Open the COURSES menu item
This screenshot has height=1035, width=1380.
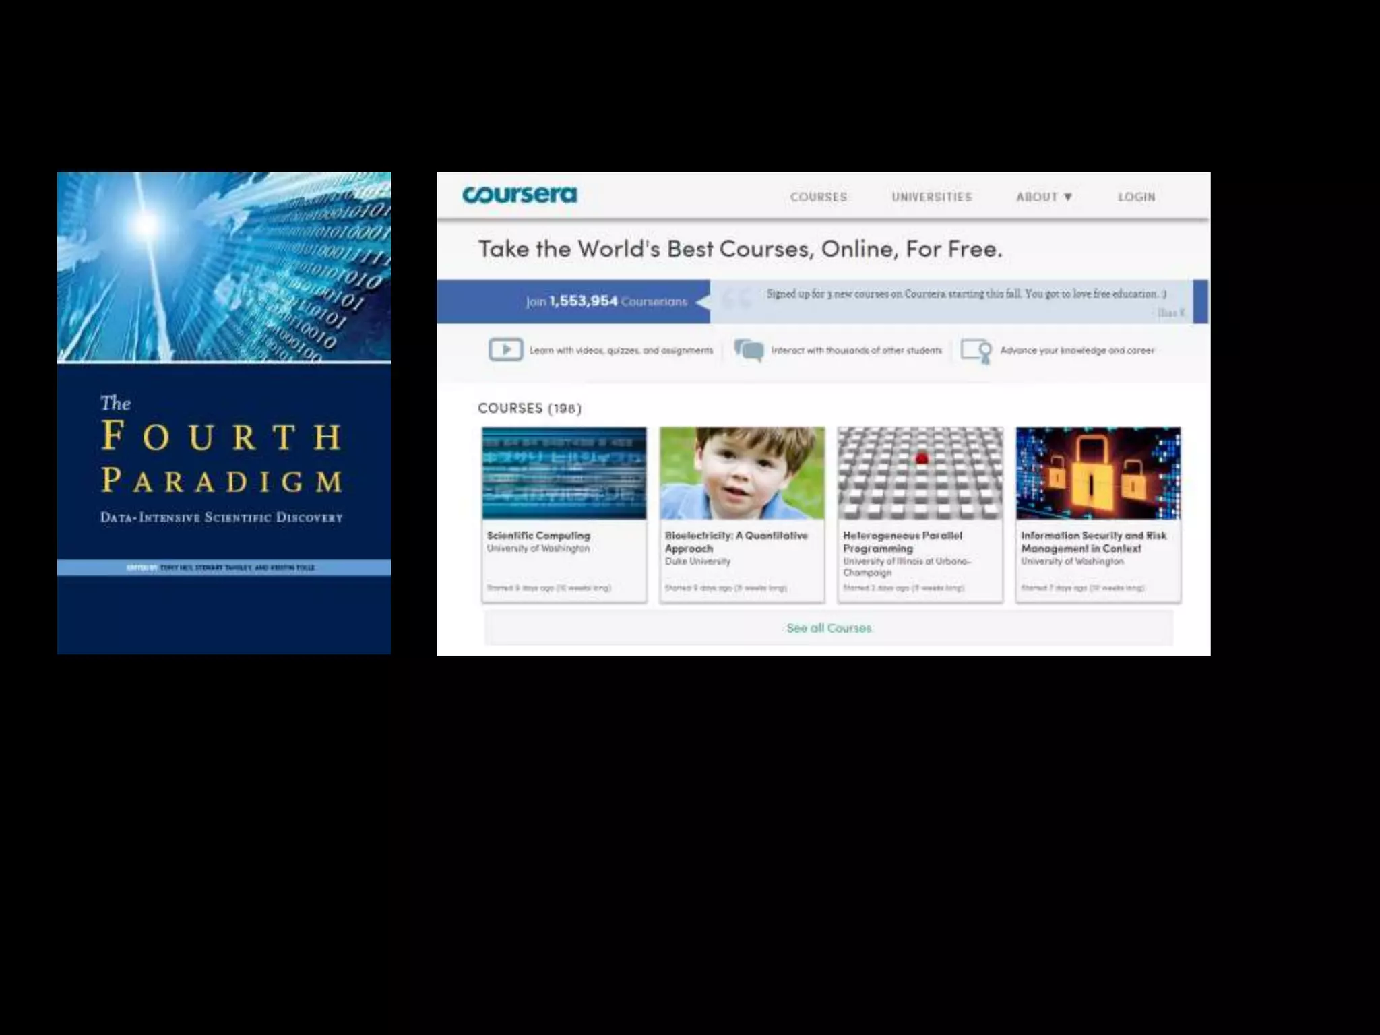(819, 197)
